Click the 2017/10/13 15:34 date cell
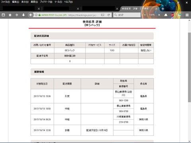191x143 pixels. (42, 96)
